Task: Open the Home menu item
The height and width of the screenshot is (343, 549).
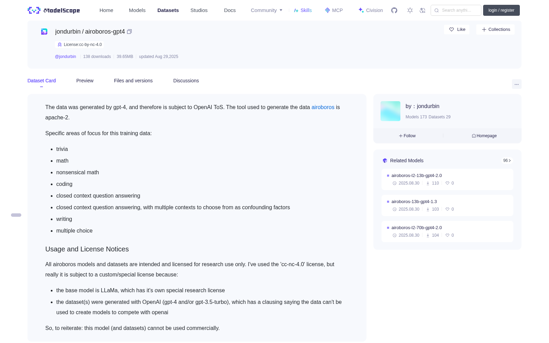Action: (x=106, y=10)
